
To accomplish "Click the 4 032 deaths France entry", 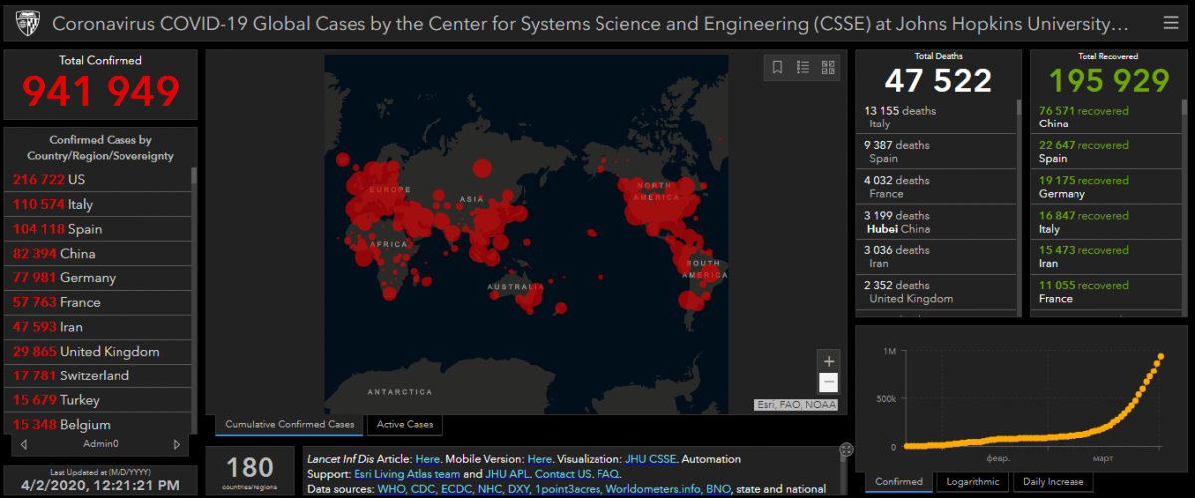I will [935, 186].
